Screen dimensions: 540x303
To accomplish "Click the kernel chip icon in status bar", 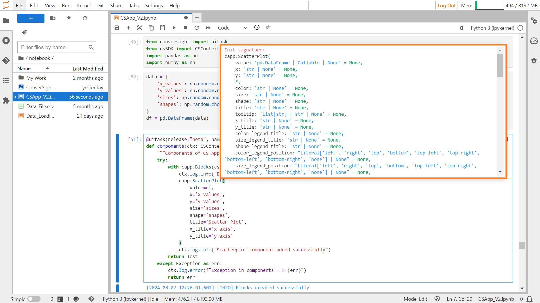I will (76, 299).
